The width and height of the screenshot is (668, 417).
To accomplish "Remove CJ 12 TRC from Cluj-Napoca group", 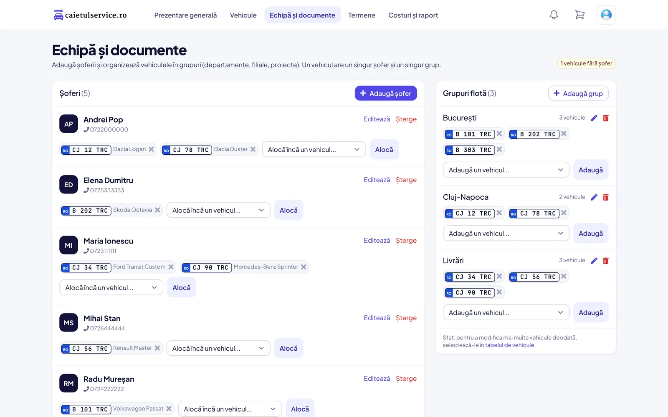I will tap(499, 213).
